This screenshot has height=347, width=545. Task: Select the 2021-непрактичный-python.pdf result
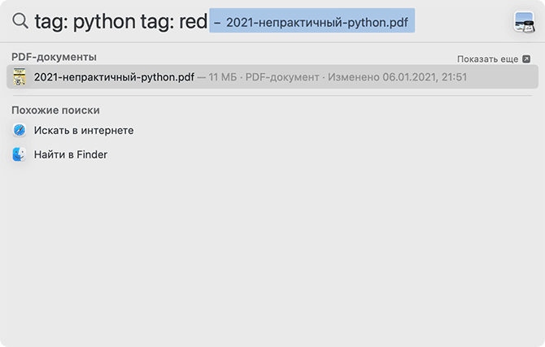pos(114,77)
